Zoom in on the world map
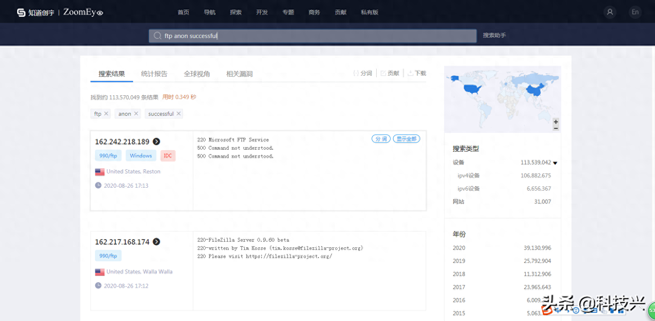The height and width of the screenshot is (321, 655). [556, 122]
